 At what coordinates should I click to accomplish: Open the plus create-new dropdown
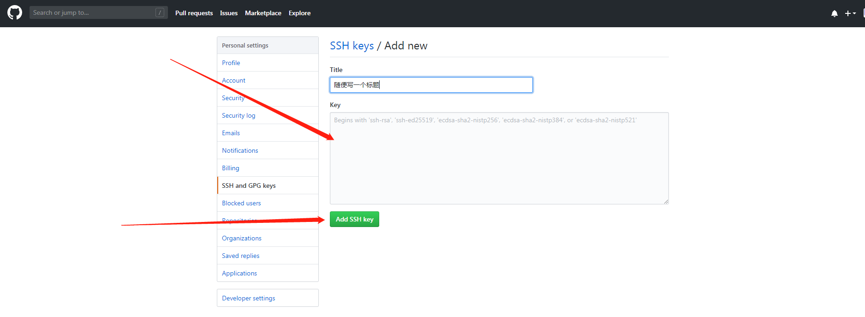coord(850,13)
